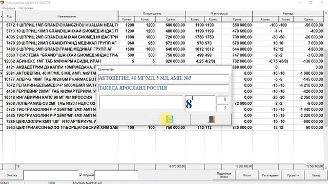Toggle the Штучный checkbox
328x184 pixels.
[x=80, y=175]
